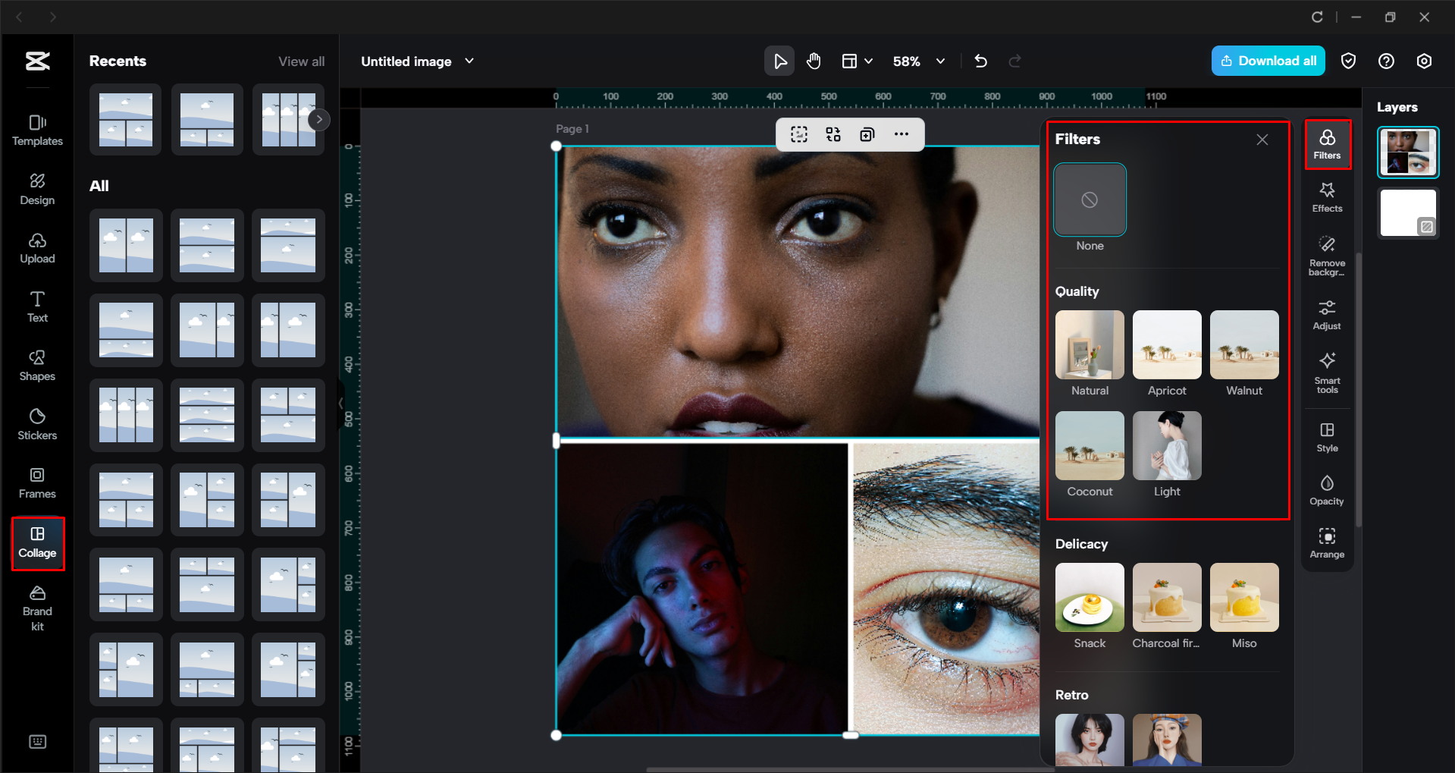Open the Smart tools panel
The height and width of the screenshot is (773, 1455).
[x=1326, y=372]
